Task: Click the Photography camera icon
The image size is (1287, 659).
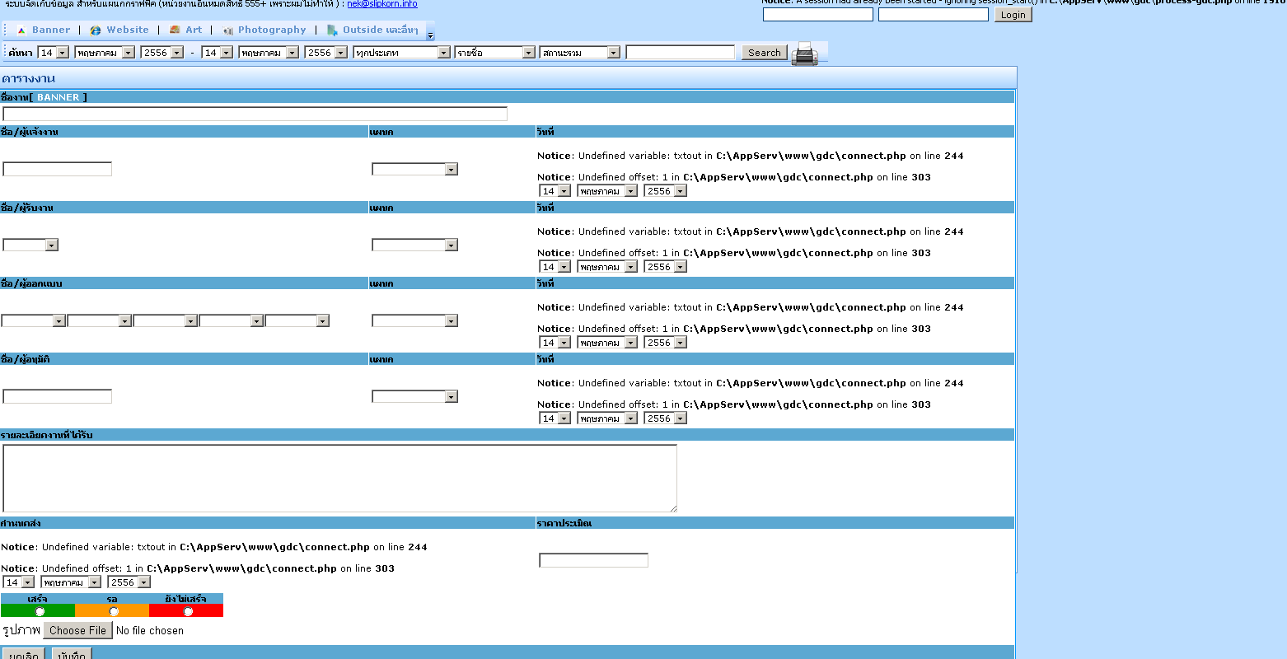Action: [x=227, y=30]
